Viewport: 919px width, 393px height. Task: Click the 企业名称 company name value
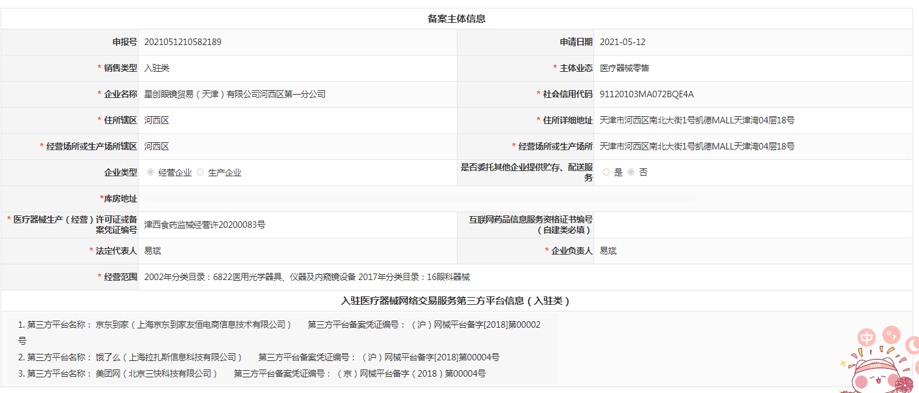click(x=235, y=94)
